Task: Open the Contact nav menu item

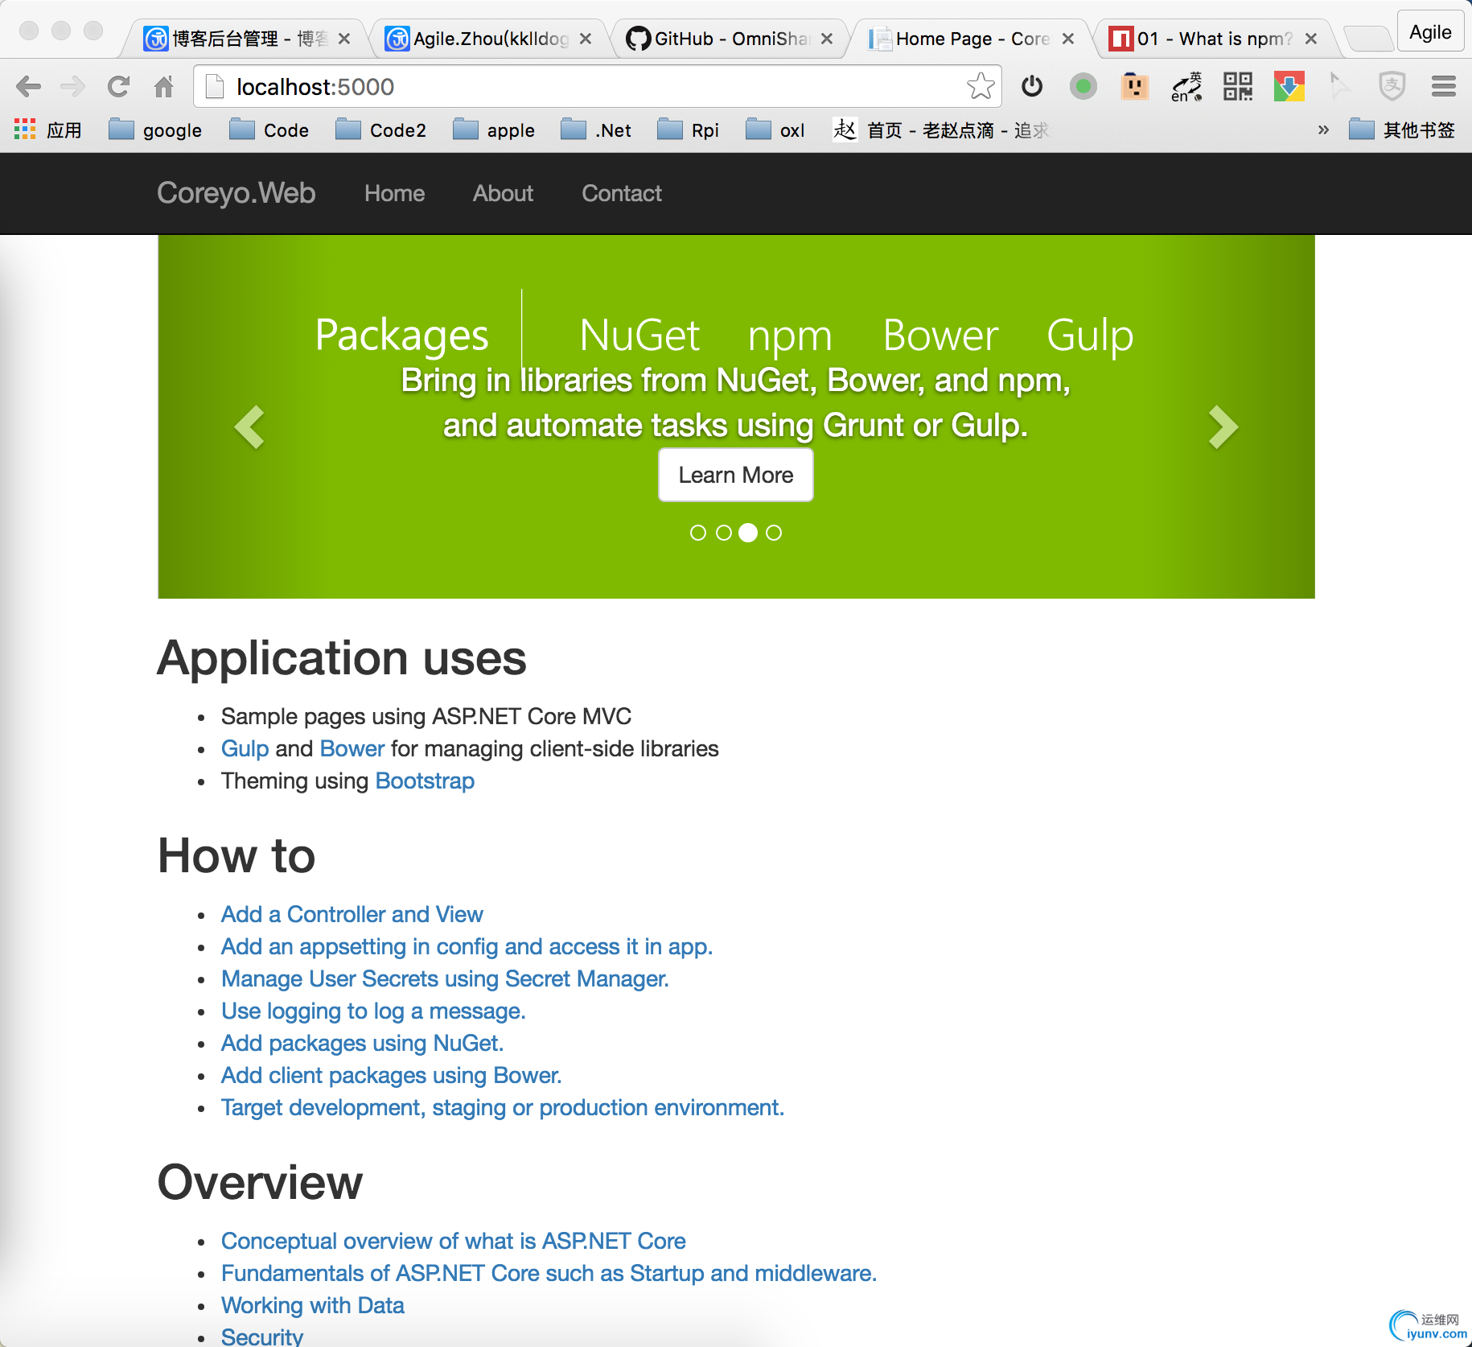Action: tap(622, 193)
